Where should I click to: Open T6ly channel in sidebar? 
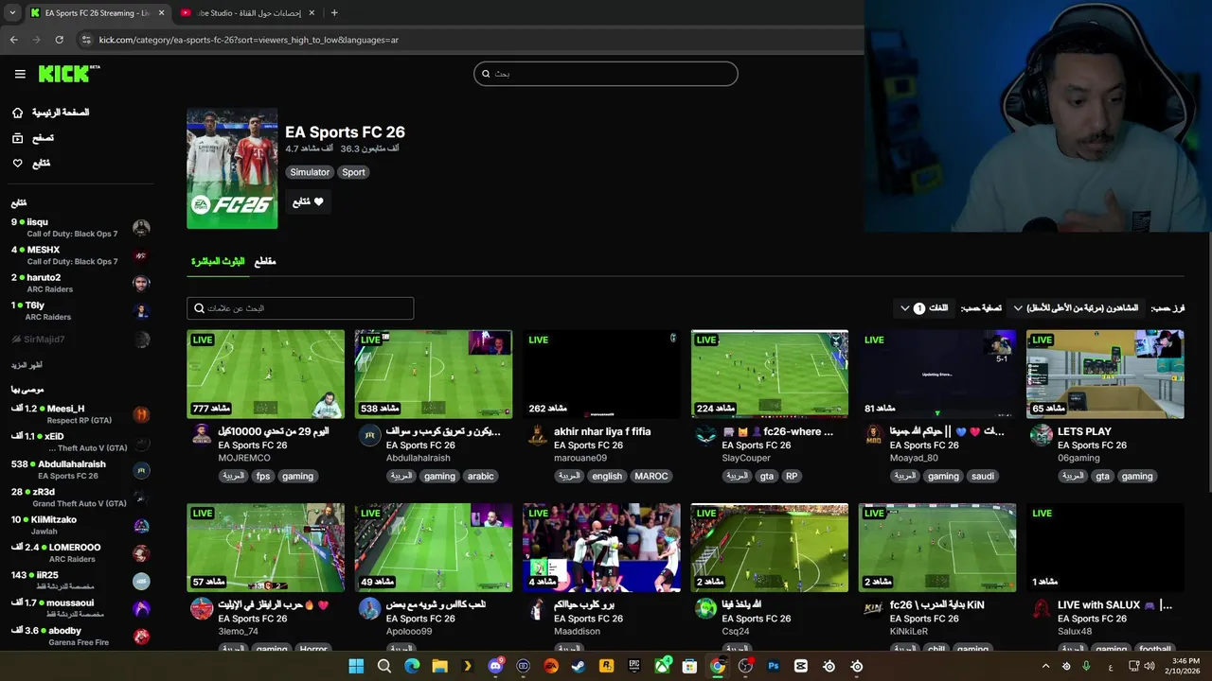pyautogui.click(x=80, y=311)
